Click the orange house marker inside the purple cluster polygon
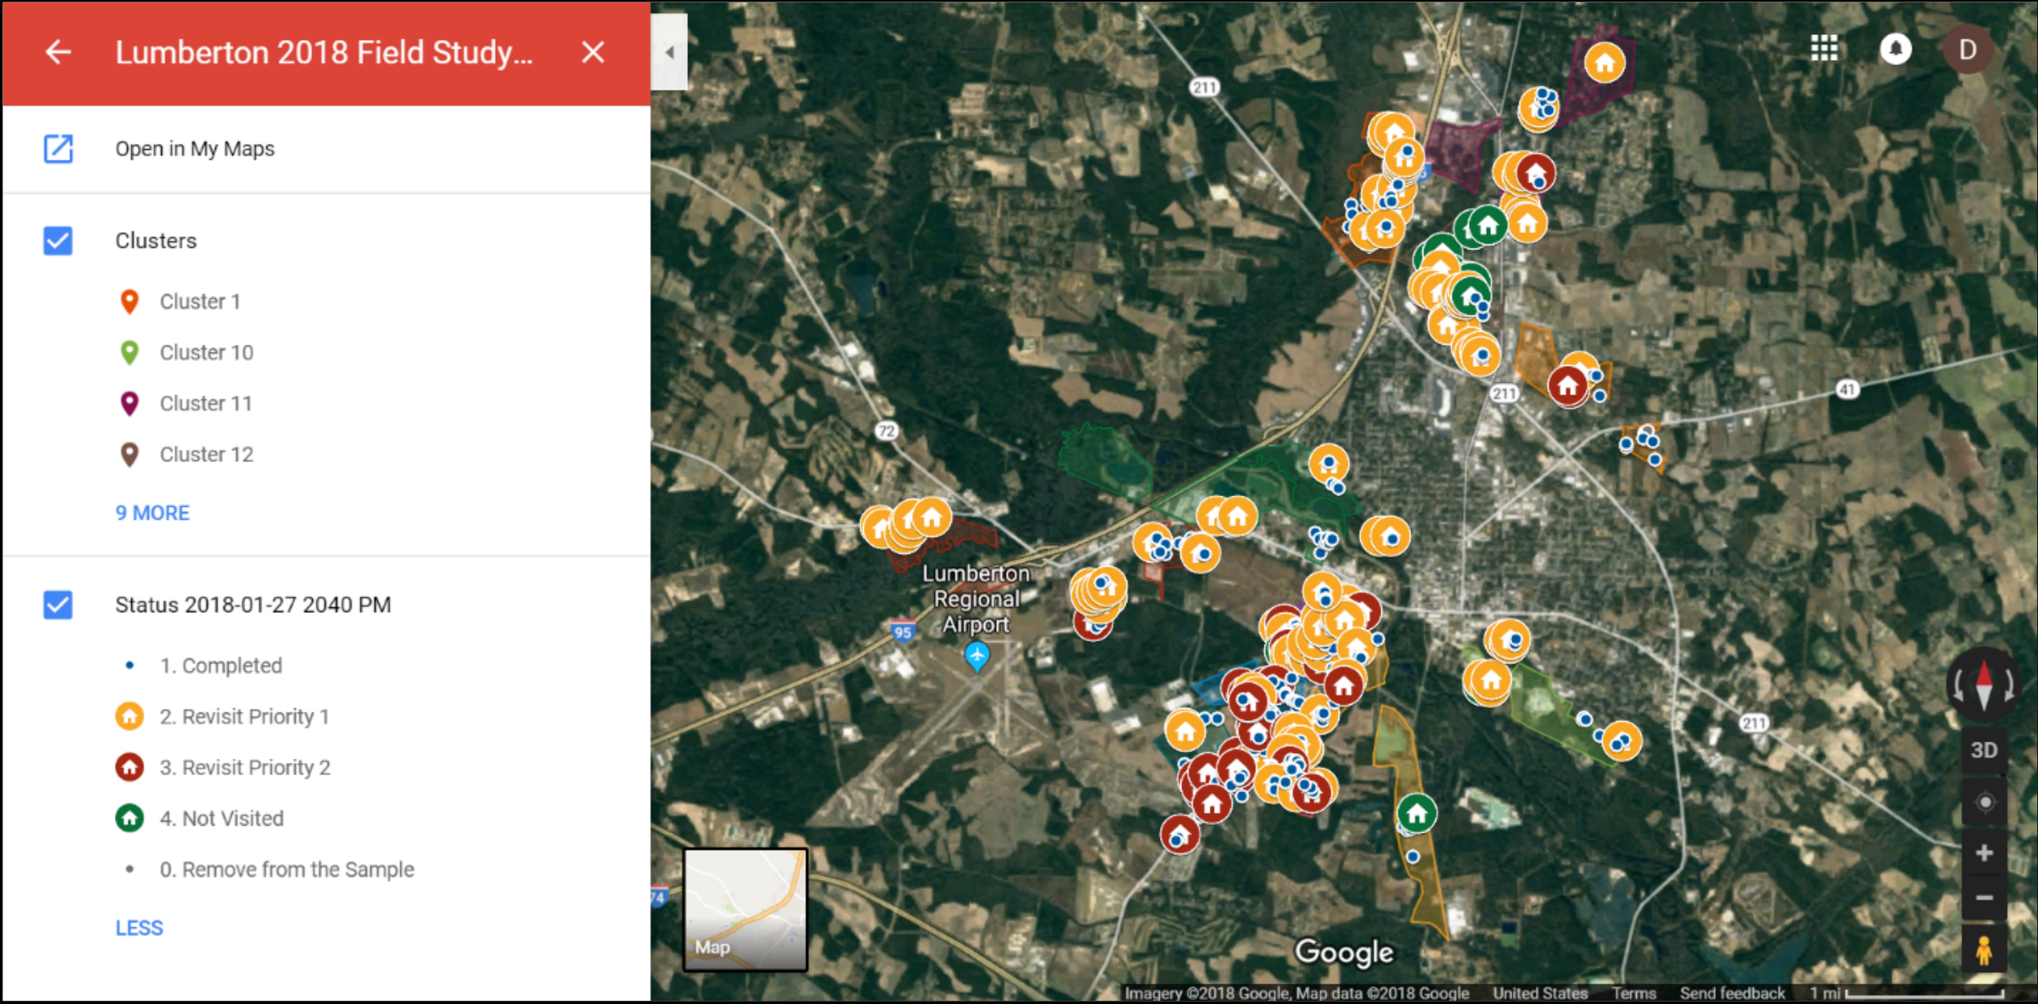Screen dimensions: 2038x1004 [1604, 62]
